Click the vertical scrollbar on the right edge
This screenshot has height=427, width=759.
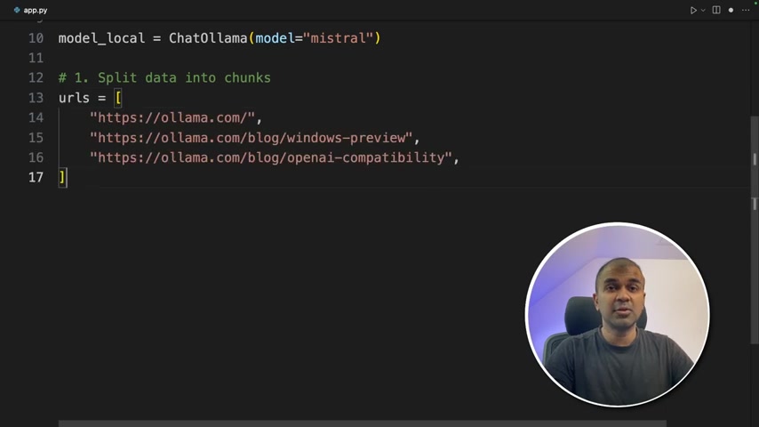coord(754,160)
